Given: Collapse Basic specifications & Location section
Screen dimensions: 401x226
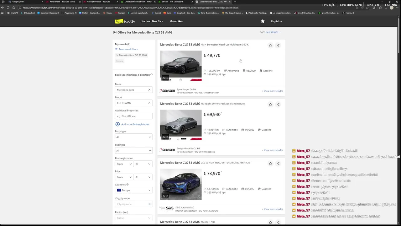Looking at the screenshot, I should pos(134,75).
